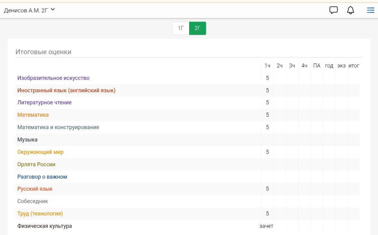Open Окружающий мир subject
Screen dimensions: 378x235
pyautogui.click(x=40, y=152)
